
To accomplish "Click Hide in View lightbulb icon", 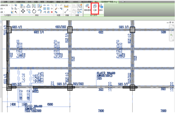I will [x=56, y=5].
